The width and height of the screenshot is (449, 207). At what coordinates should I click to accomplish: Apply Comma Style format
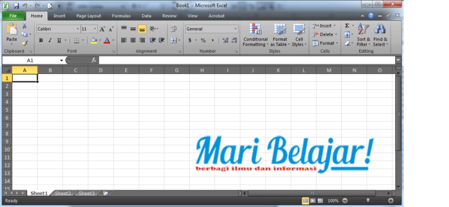click(213, 40)
